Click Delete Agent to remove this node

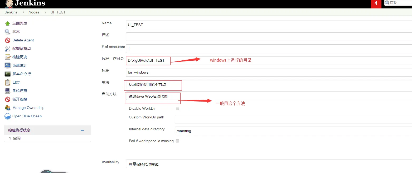click(x=23, y=40)
